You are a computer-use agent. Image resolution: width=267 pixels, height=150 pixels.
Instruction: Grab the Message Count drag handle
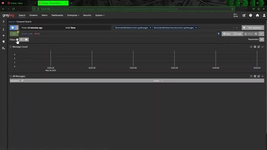[x=11, y=47]
